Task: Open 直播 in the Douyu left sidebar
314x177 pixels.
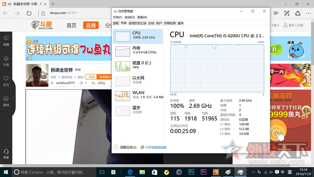Action: pos(6,41)
